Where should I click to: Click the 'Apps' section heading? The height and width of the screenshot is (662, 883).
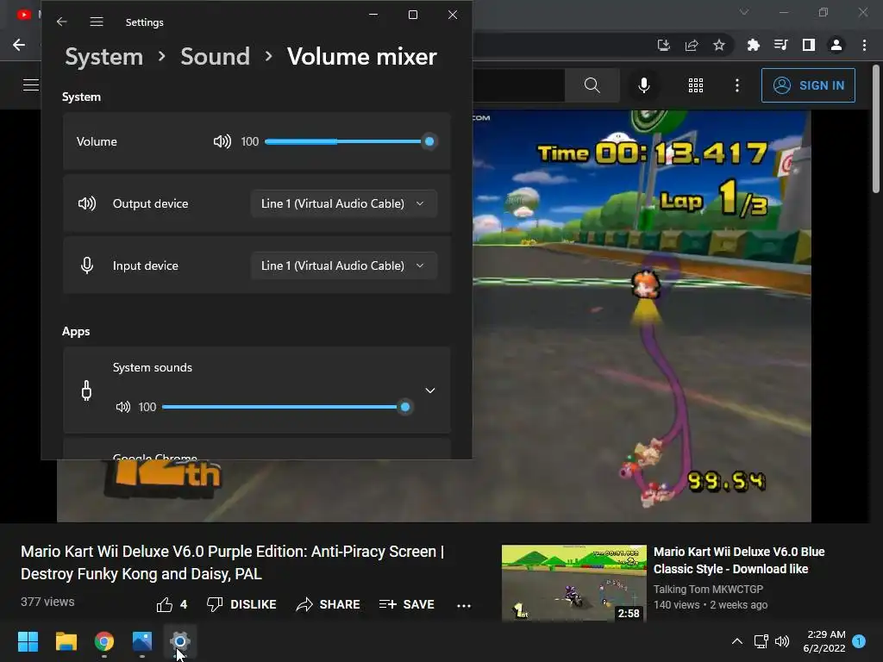[76, 331]
